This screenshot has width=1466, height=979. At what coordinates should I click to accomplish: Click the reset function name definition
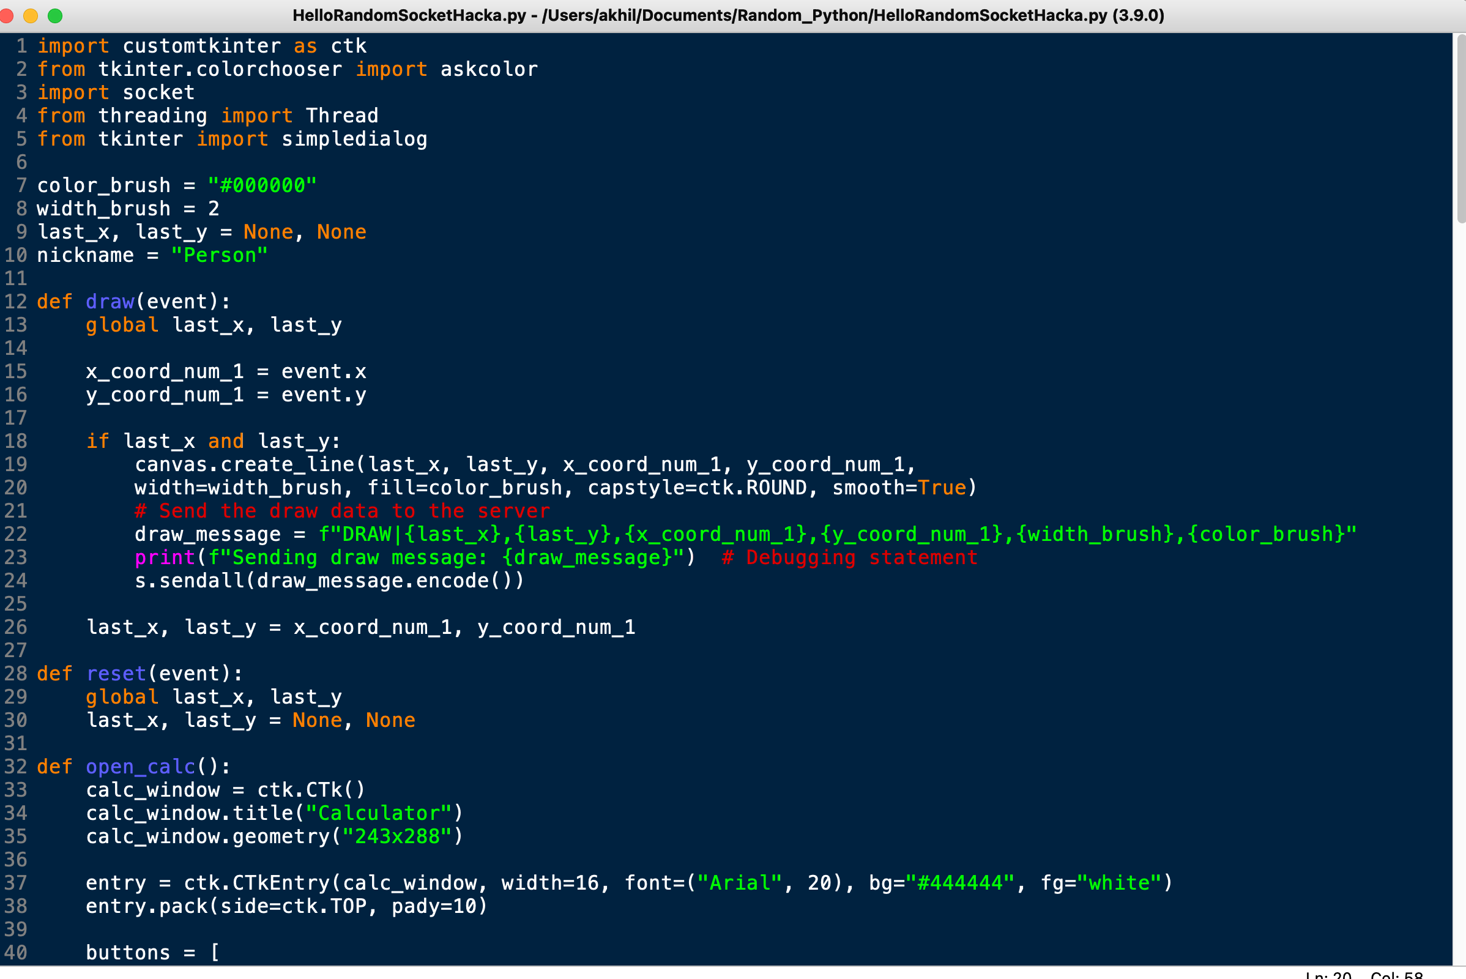click(116, 674)
